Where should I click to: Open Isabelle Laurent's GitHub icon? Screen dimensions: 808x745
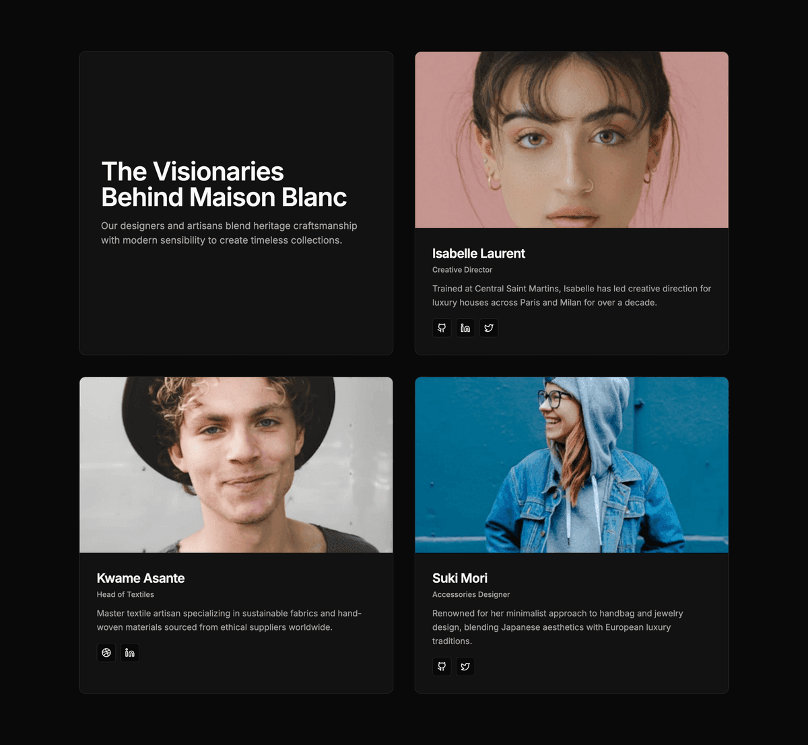tap(442, 328)
